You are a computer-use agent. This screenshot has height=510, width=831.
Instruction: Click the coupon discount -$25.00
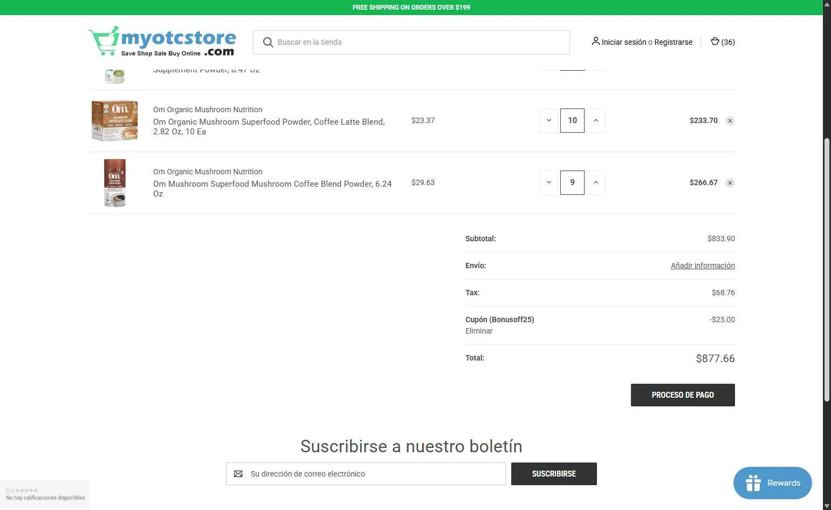722,319
